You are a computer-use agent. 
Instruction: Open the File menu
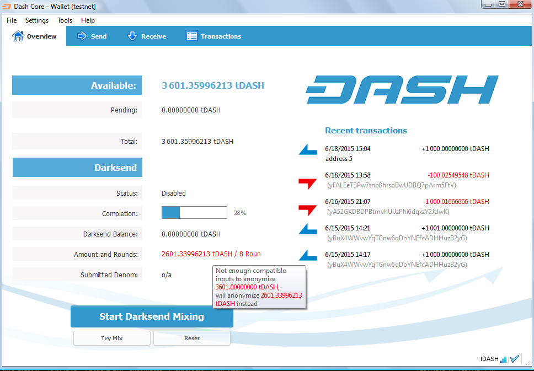(x=12, y=20)
